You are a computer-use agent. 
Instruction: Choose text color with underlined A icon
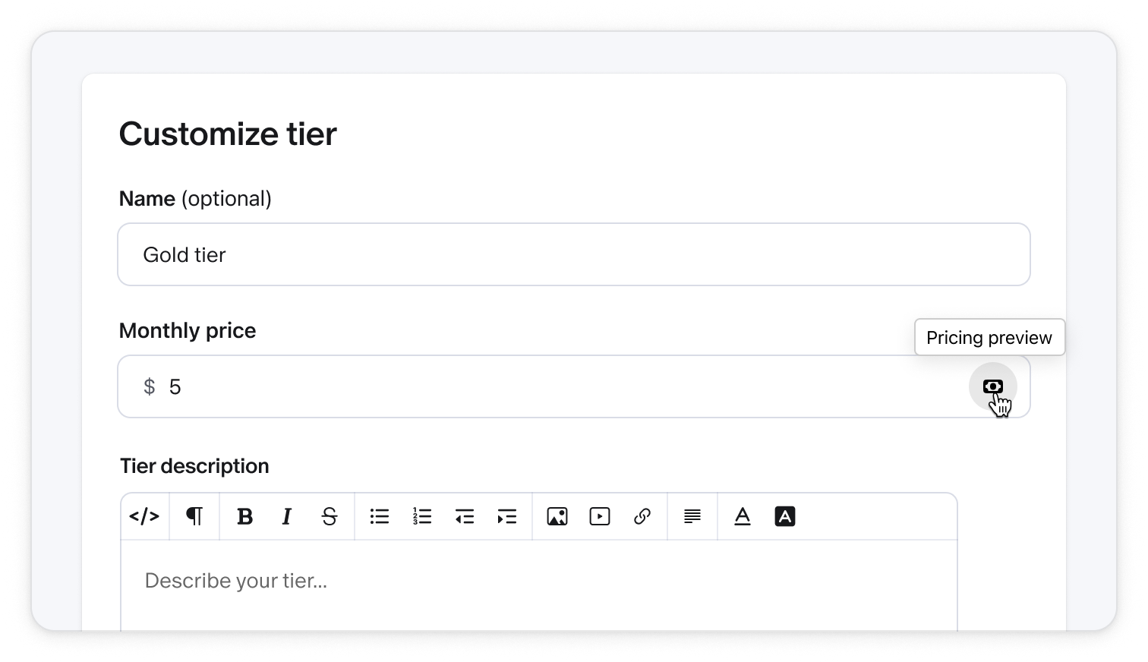(743, 517)
